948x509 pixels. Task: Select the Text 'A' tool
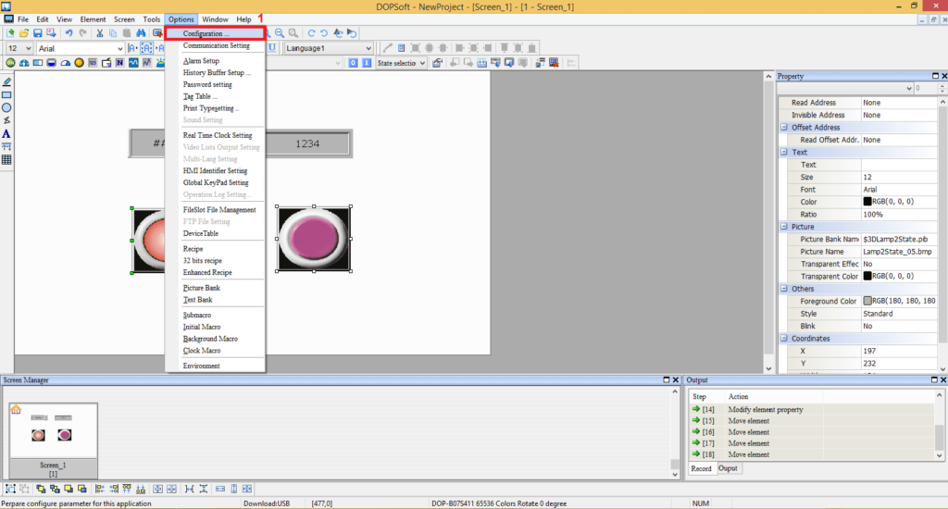click(6, 133)
